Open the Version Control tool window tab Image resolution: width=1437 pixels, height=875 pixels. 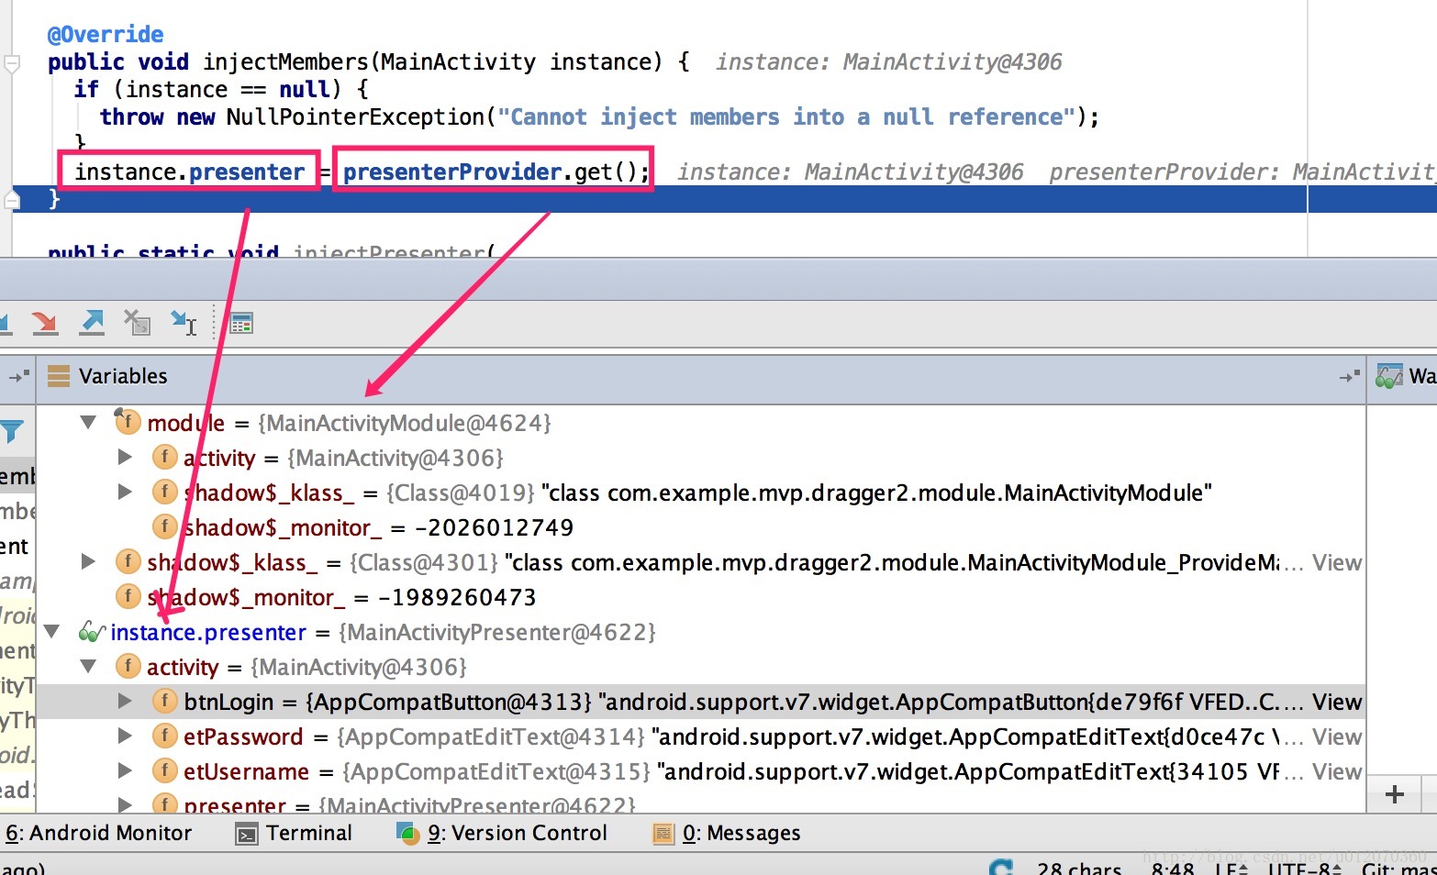502,833
